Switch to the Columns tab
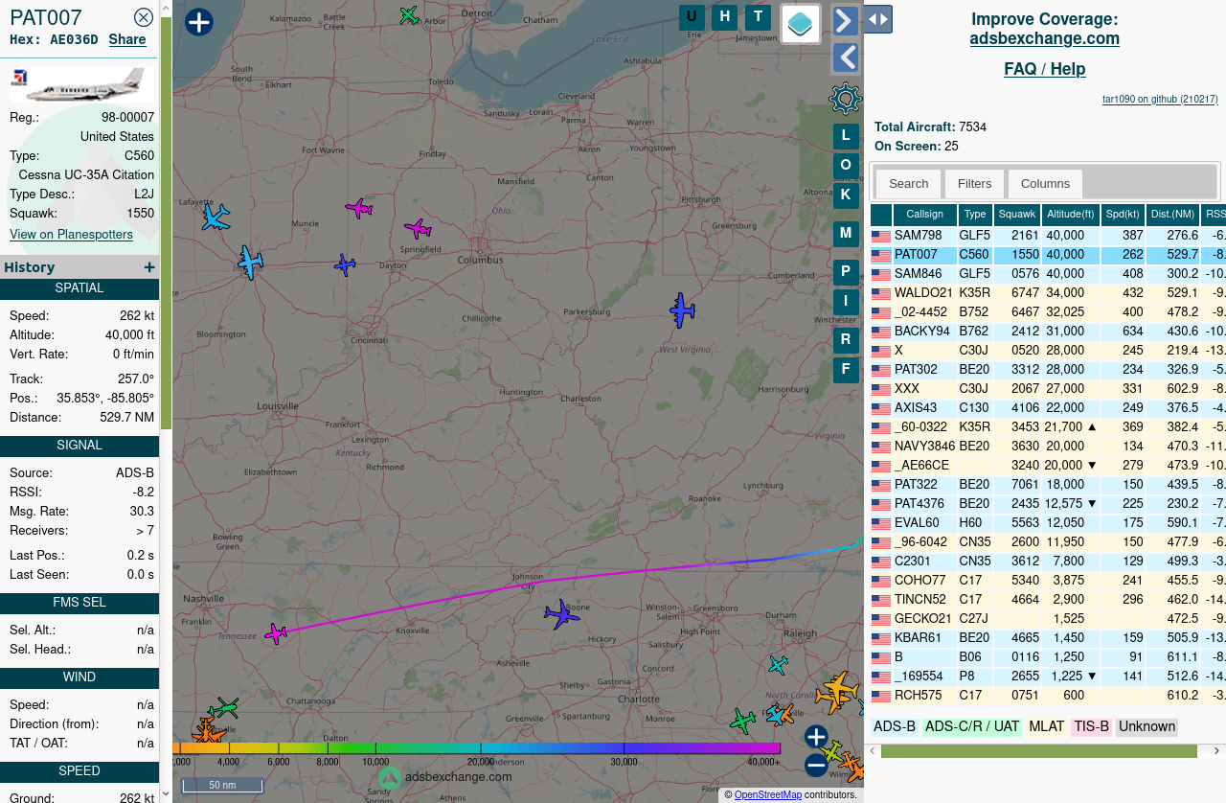 click(1045, 184)
